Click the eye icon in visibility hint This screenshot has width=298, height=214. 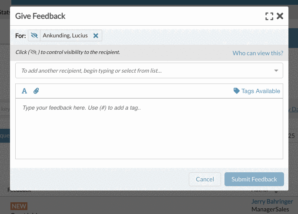coord(33,52)
